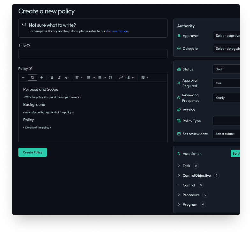Open the text alignment dropdown
This screenshot has height=235, width=252.
(79, 77)
